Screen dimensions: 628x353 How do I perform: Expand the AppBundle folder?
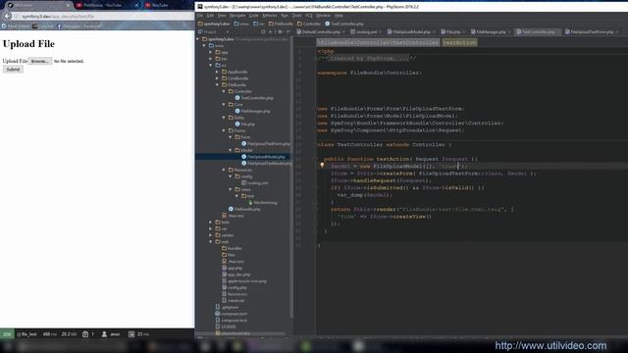click(218, 72)
